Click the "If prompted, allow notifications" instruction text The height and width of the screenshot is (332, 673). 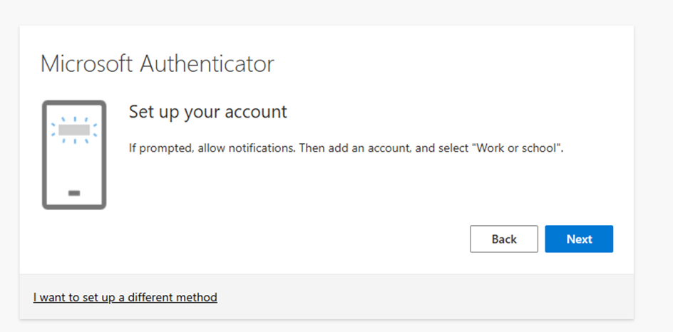[x=211, y=148]
